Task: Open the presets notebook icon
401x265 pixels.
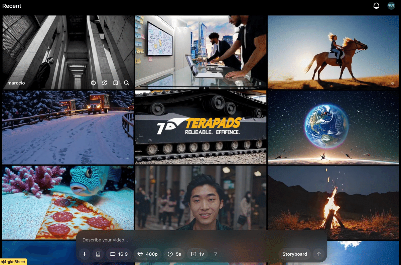Action: (x=98, y=254)
